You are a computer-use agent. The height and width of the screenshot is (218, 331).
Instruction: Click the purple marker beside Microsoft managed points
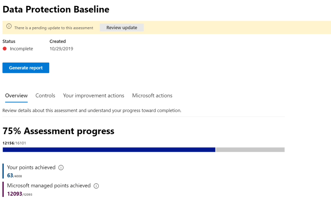(3, 189)
